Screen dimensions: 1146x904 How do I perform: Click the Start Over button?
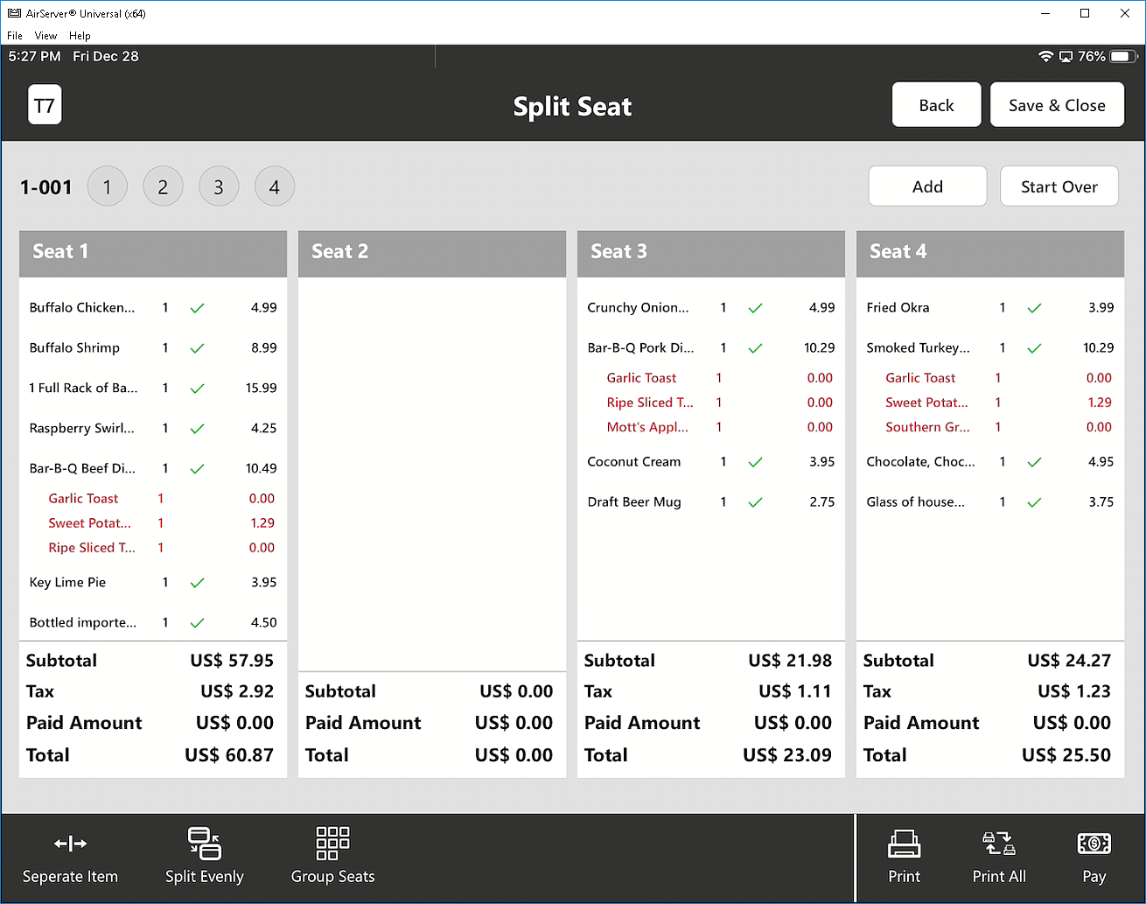[x=1059, y=186]
